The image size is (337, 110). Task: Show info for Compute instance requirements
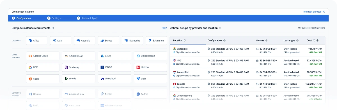click(x=53, y=28)
